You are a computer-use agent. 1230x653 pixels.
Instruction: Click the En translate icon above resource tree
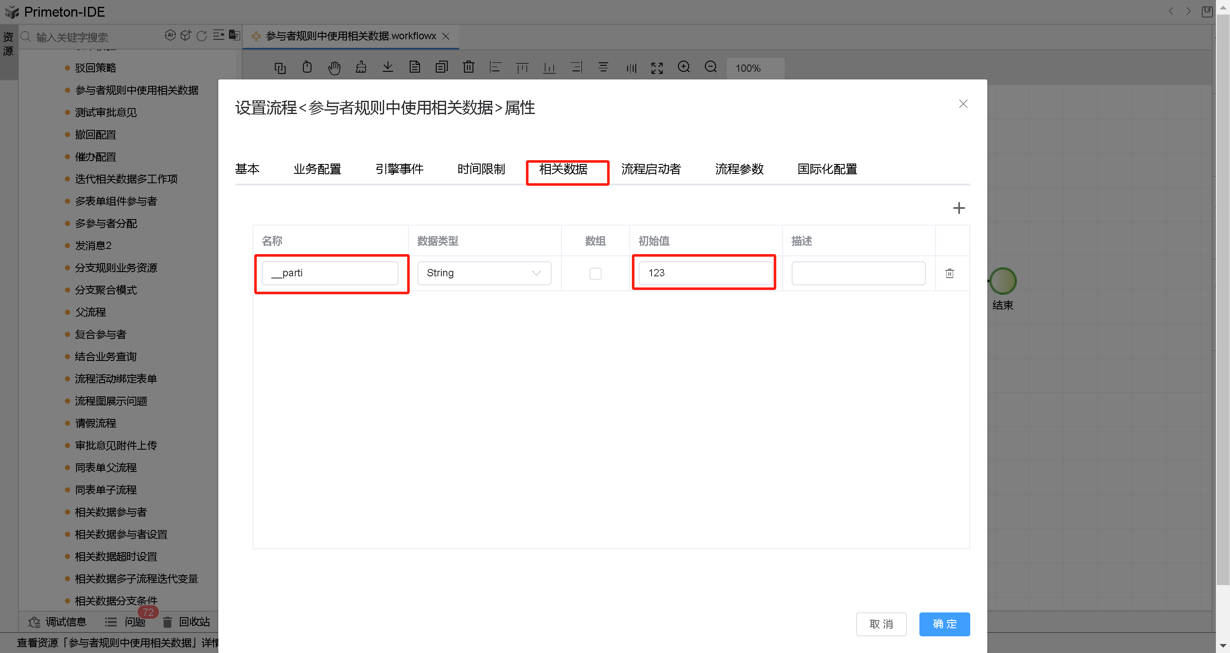click(x=234, y=35)
